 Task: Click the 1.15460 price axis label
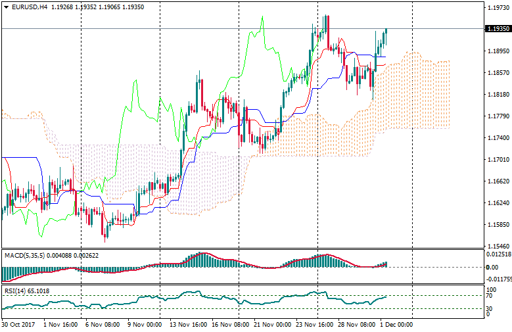(x=497, y=245)
